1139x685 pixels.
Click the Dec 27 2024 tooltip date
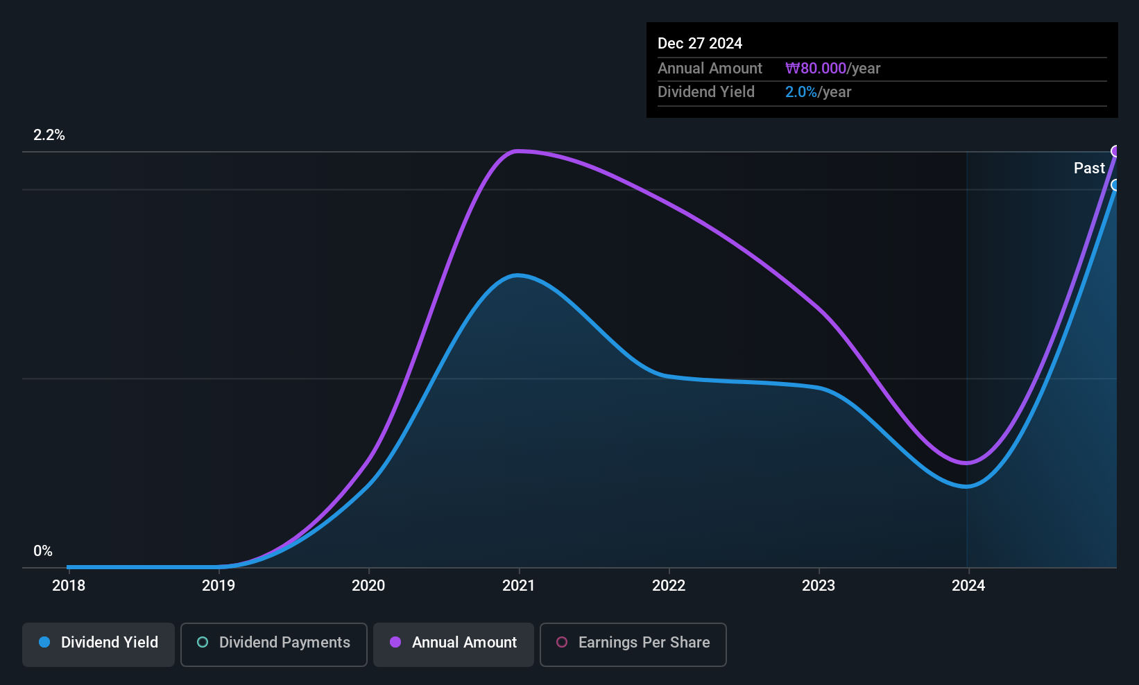coord(700,44)
